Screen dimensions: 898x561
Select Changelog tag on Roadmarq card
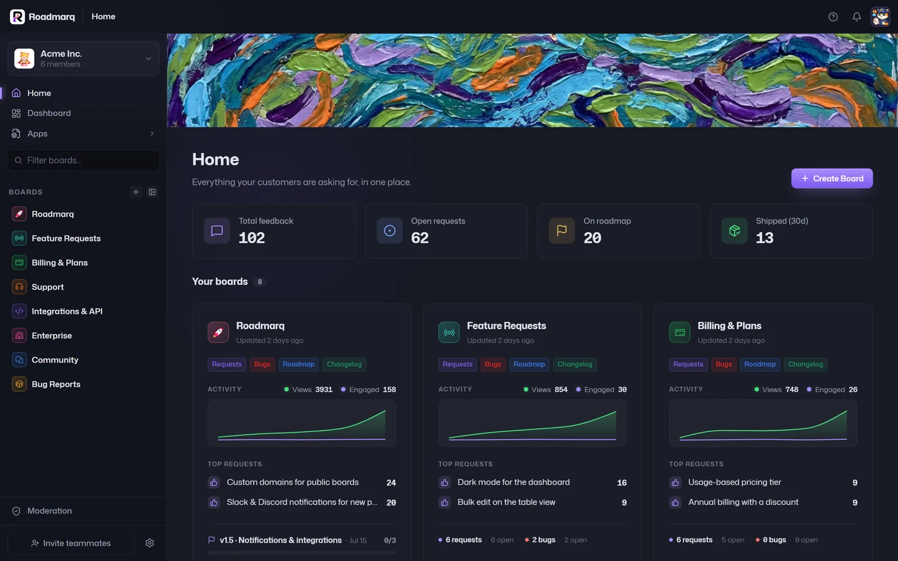point(344,365)
